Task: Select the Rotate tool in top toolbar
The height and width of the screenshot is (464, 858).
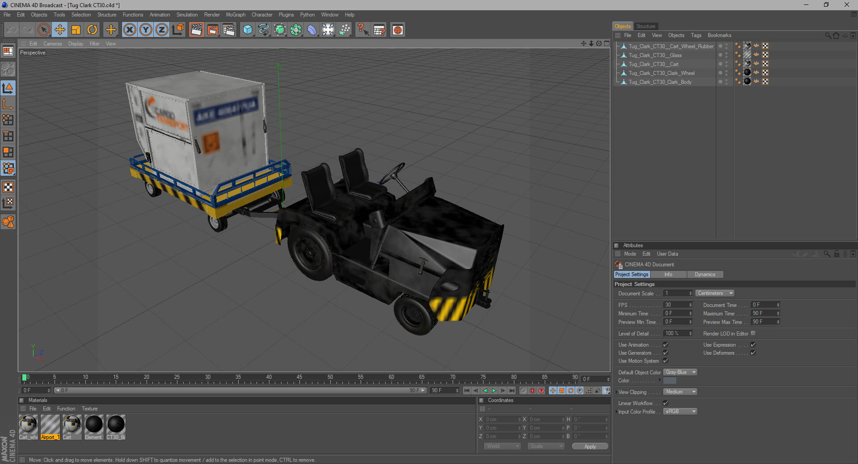Action: point(92,30)
